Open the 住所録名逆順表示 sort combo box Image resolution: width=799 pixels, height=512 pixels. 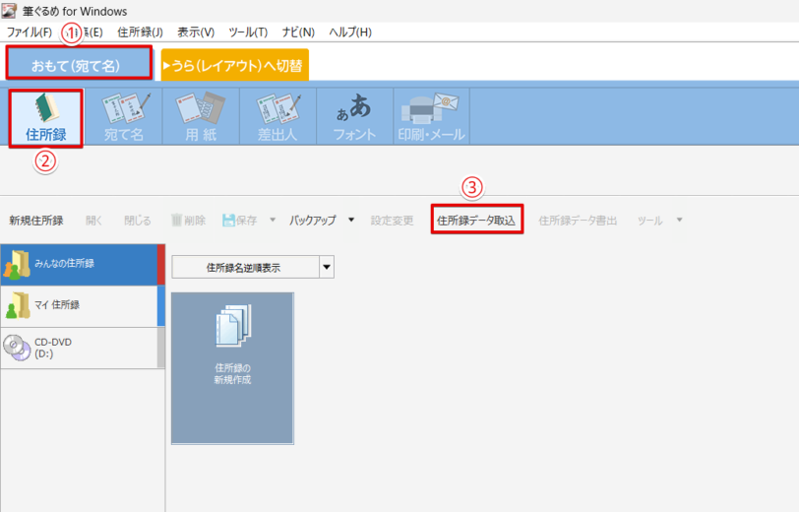[x=253, y=267]
